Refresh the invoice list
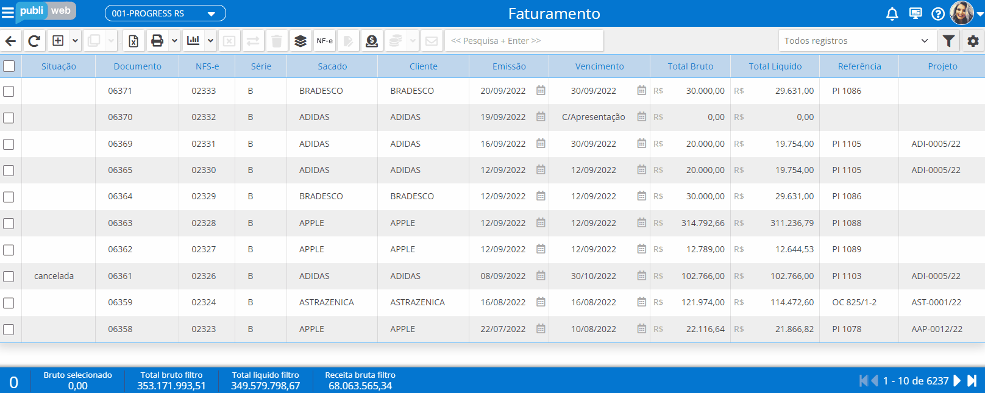985x393 pixels. 34,41
